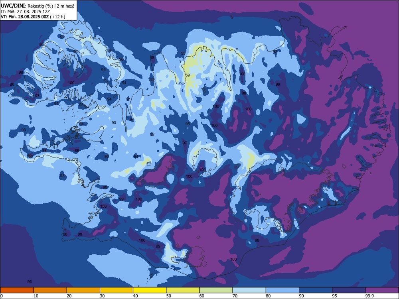Click the medium blue 90–95 legend swatch
Viewport: 399px width, 299px height.
click(316, 290)
